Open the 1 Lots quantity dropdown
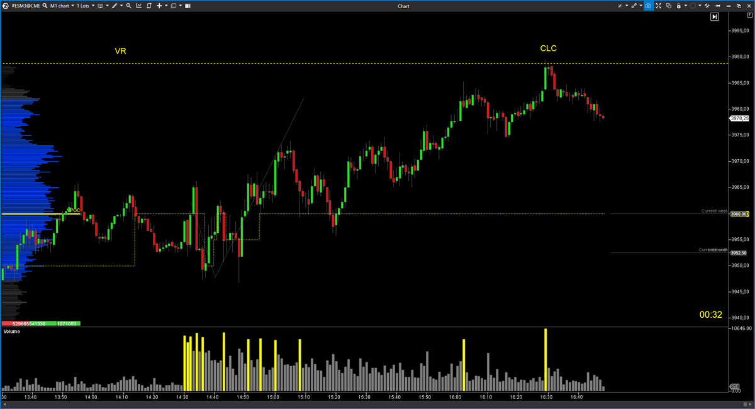 (86, 6)
